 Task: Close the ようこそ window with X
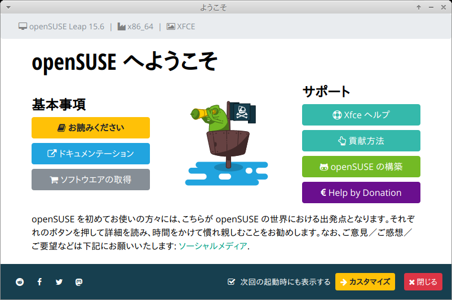coord(444,7)
